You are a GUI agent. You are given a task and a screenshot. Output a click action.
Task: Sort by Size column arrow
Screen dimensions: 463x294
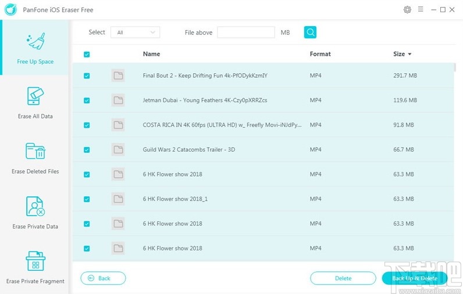pos(409,55)
